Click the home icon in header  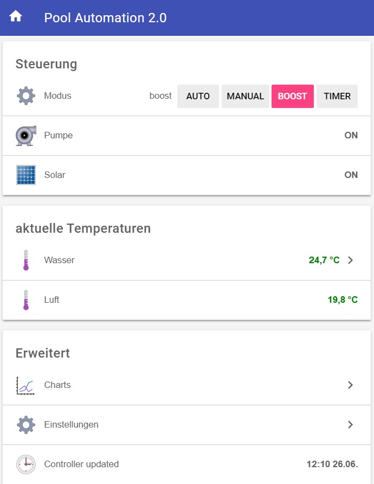click(16, 17)
